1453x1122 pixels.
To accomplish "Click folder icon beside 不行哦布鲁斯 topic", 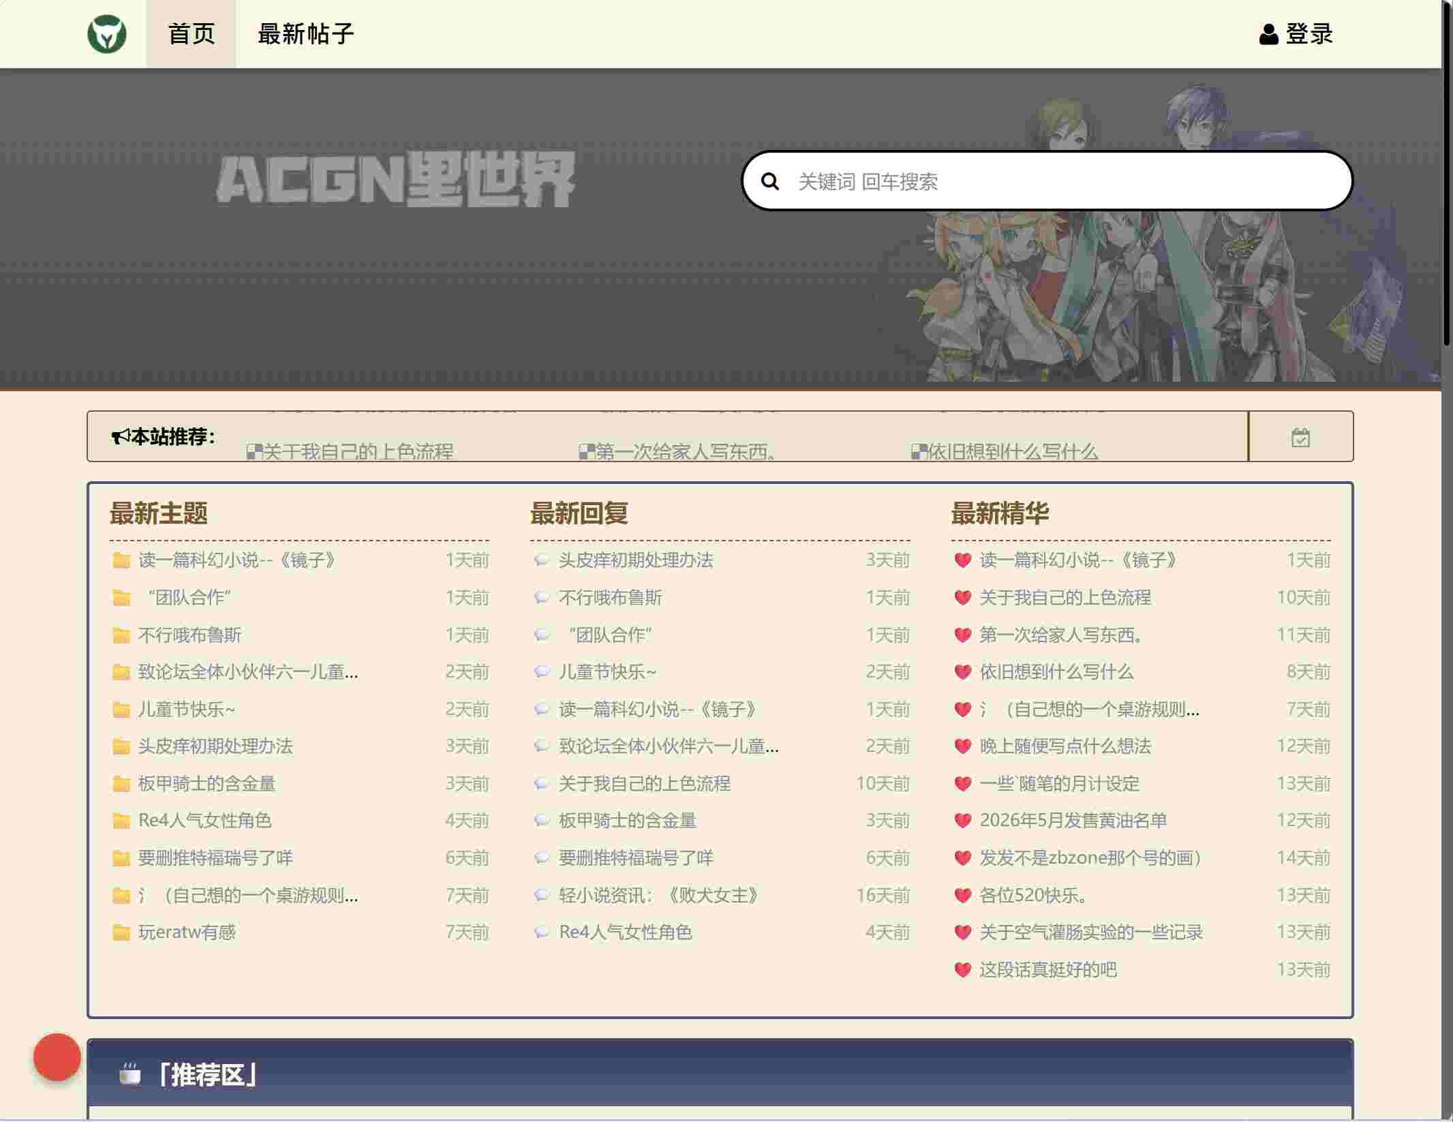I will (x=121, y=635).
